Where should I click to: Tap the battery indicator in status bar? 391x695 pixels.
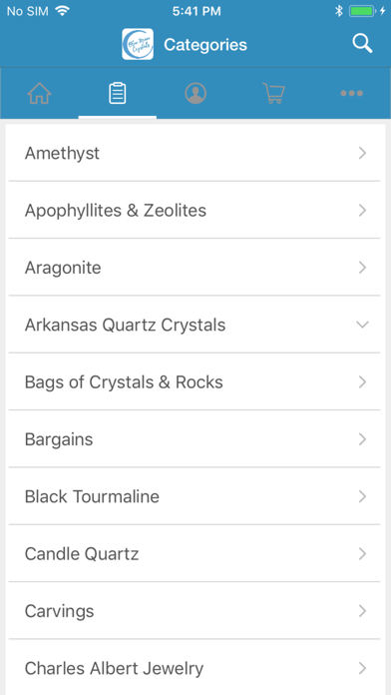coord(363,11)
